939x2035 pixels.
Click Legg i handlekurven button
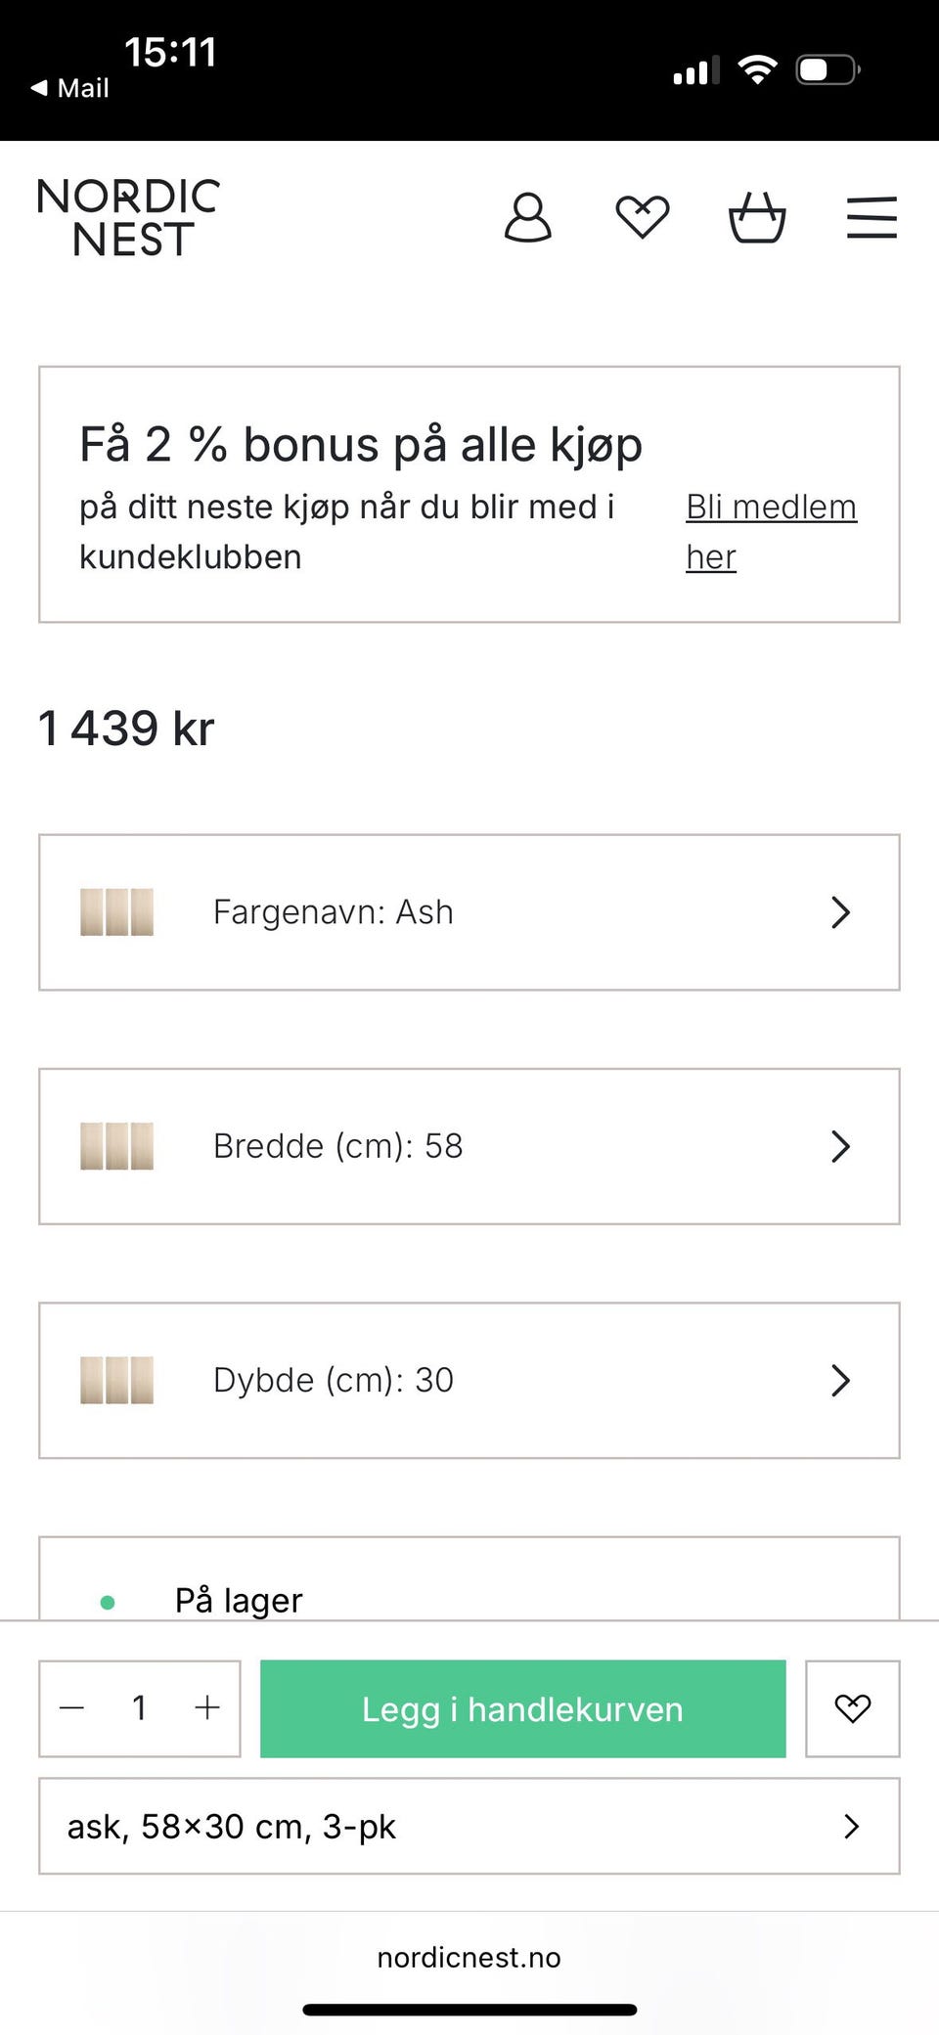coord(523,1708)
